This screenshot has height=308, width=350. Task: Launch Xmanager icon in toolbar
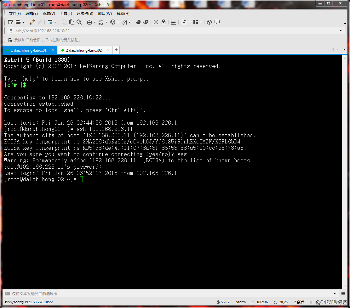(x=146, y=22)
